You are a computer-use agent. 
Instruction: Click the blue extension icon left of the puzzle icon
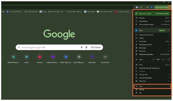(x=137, y=7)
